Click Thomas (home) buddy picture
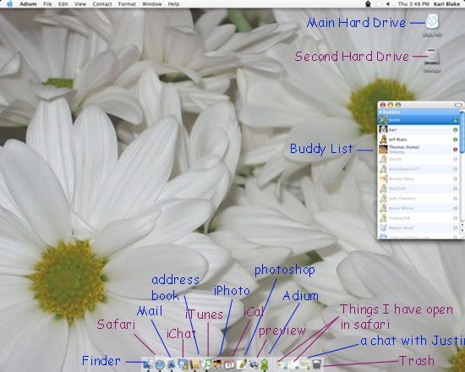 click(384, 149)
